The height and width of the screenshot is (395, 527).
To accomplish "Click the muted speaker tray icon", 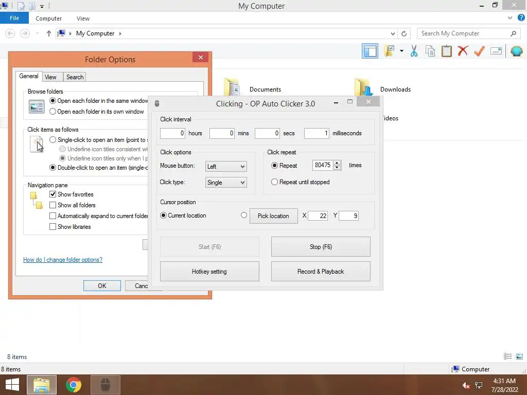I will click(466, 385).
